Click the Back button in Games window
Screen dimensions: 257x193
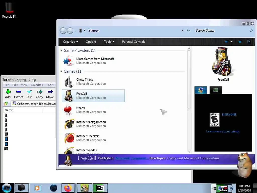coord(63,31)
